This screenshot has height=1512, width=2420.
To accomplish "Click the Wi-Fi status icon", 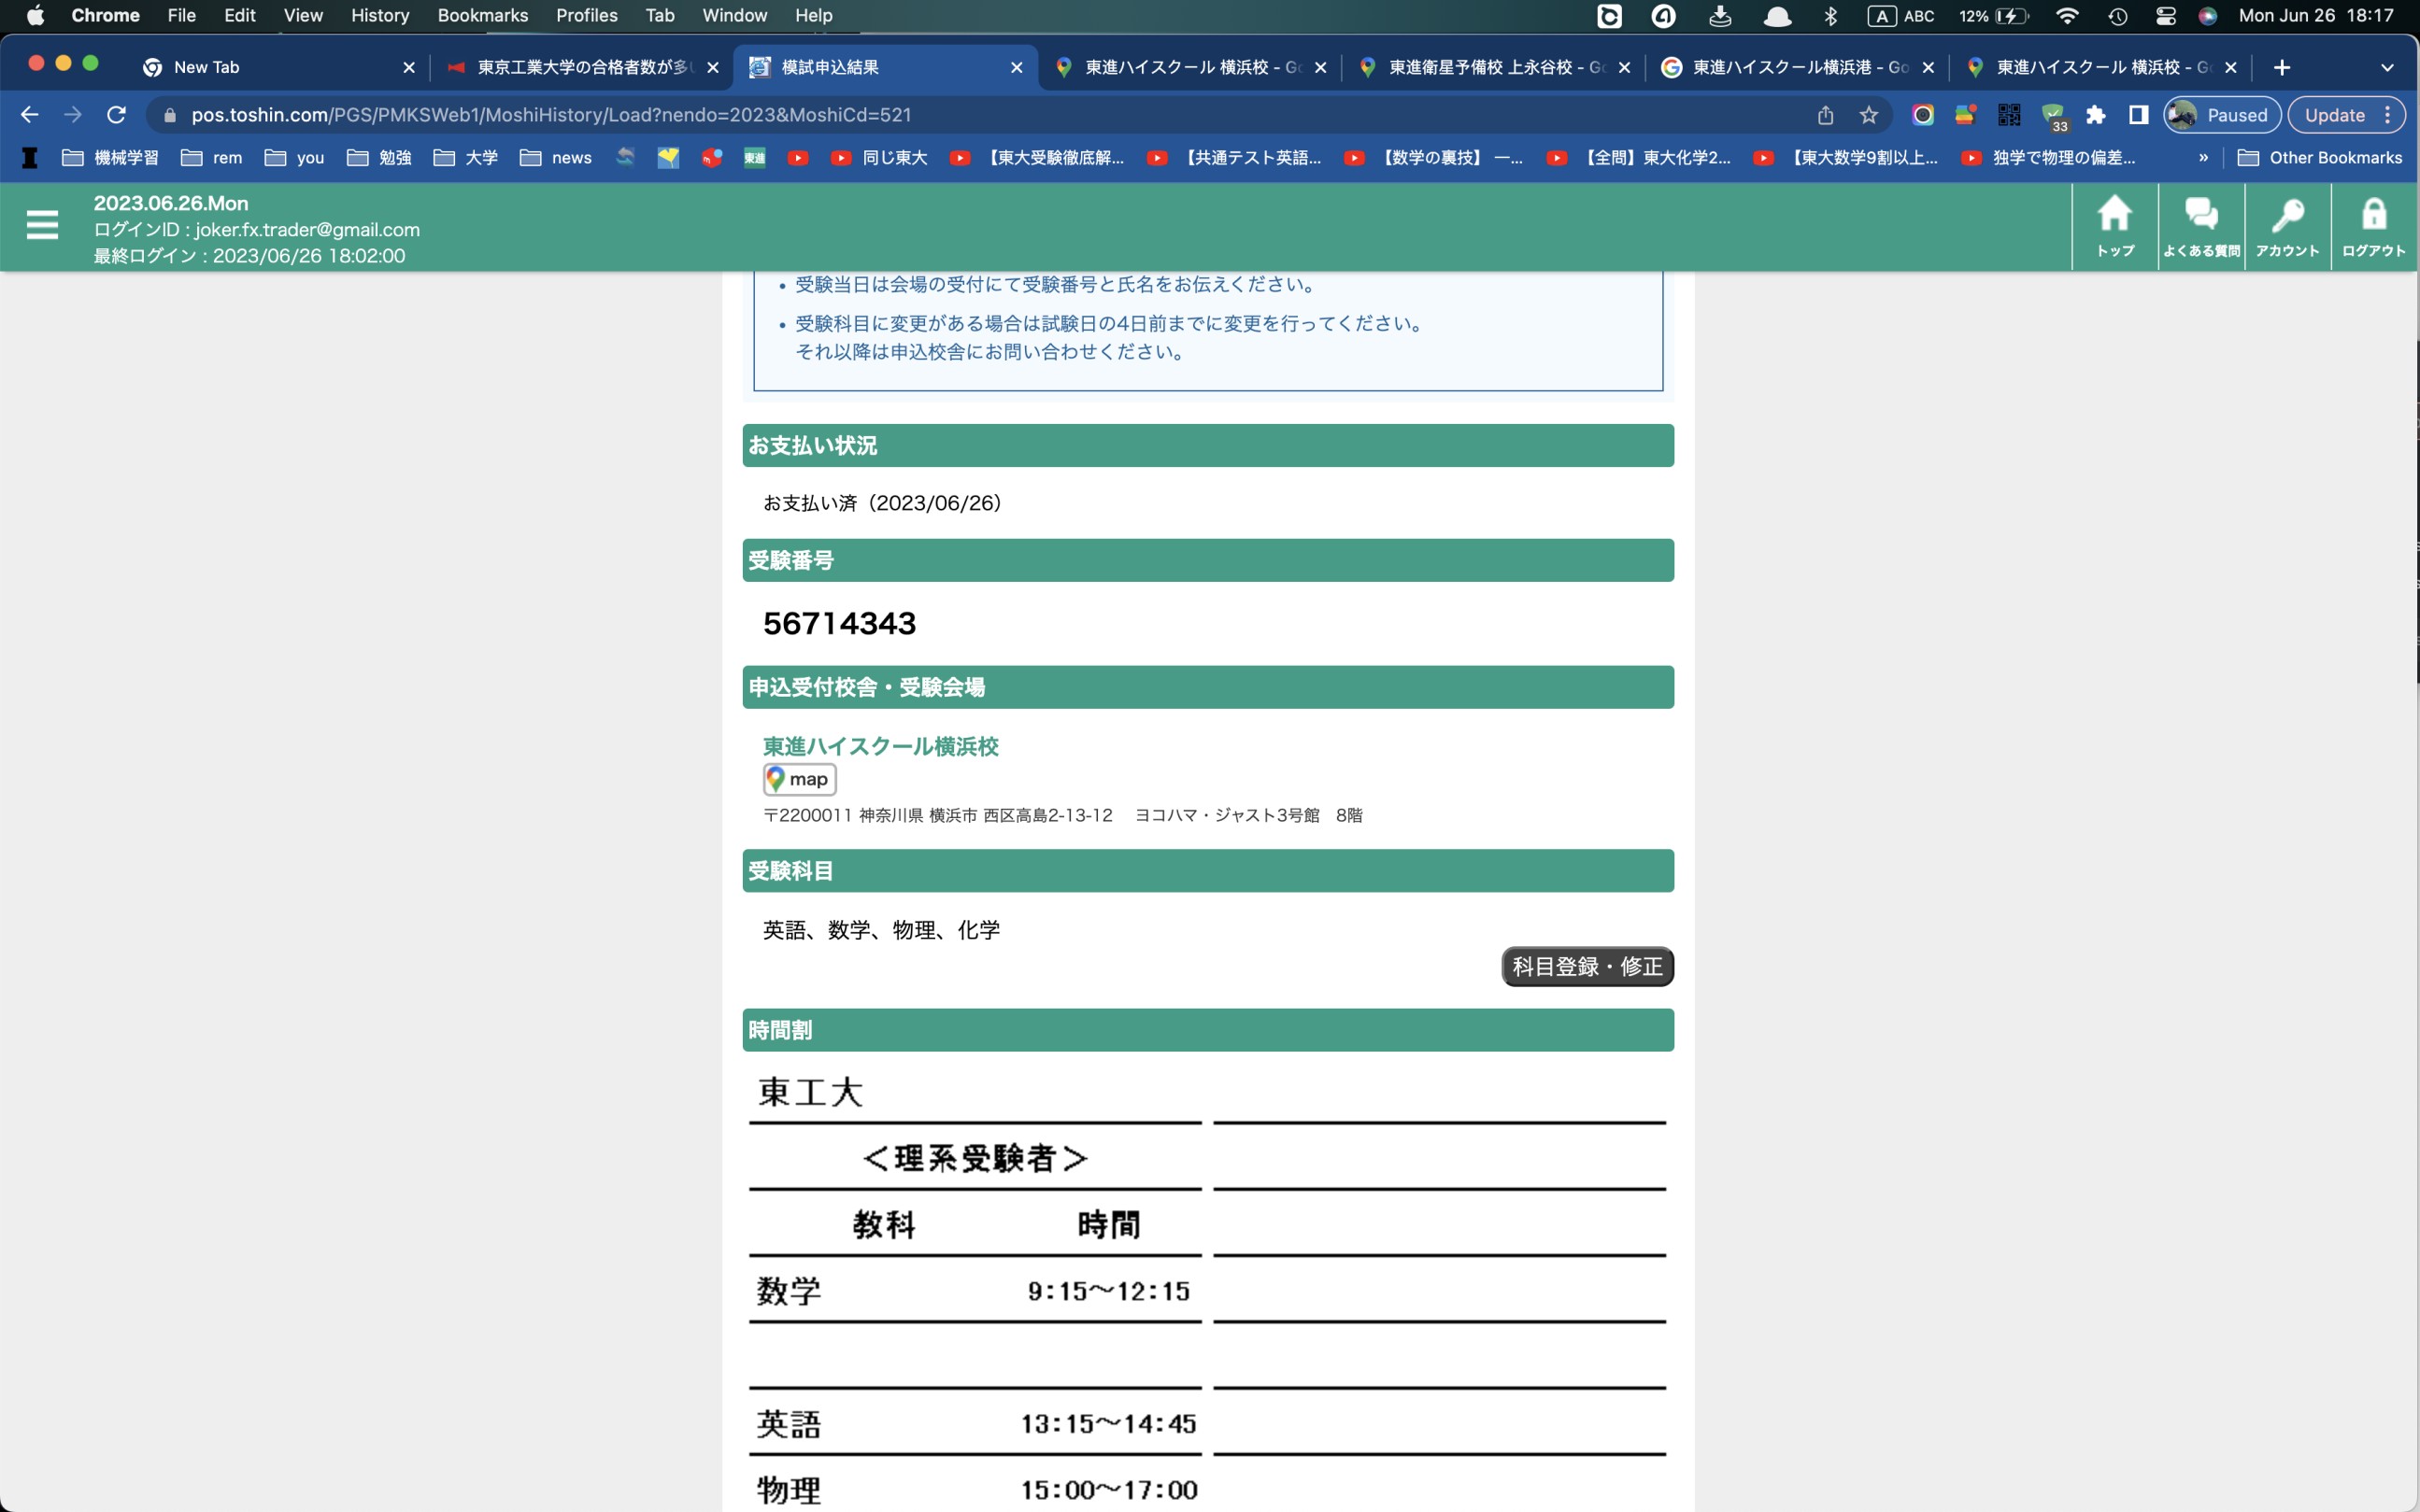I will point(2067,15).
